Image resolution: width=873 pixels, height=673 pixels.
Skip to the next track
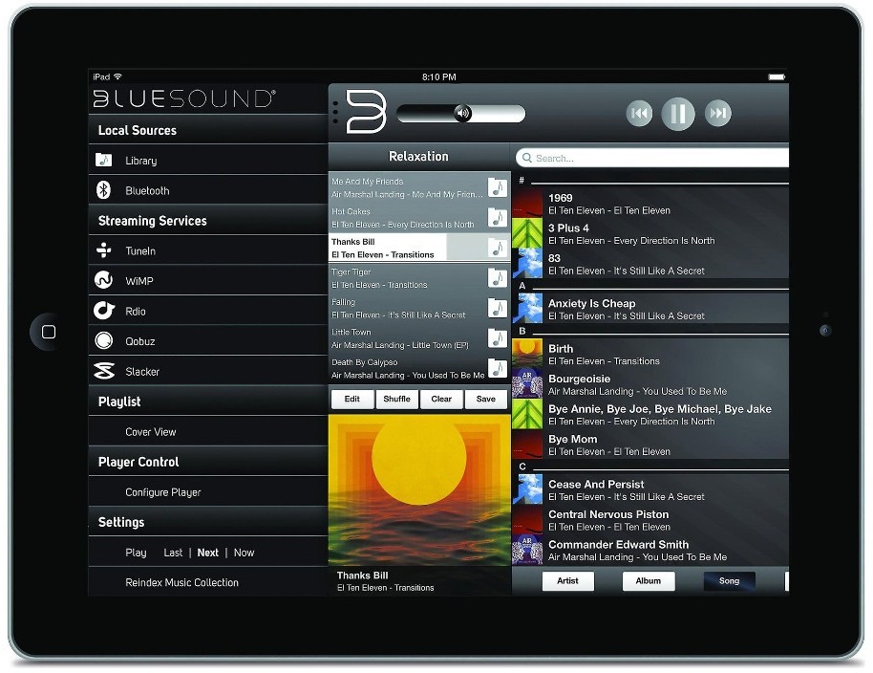[718, 114]
